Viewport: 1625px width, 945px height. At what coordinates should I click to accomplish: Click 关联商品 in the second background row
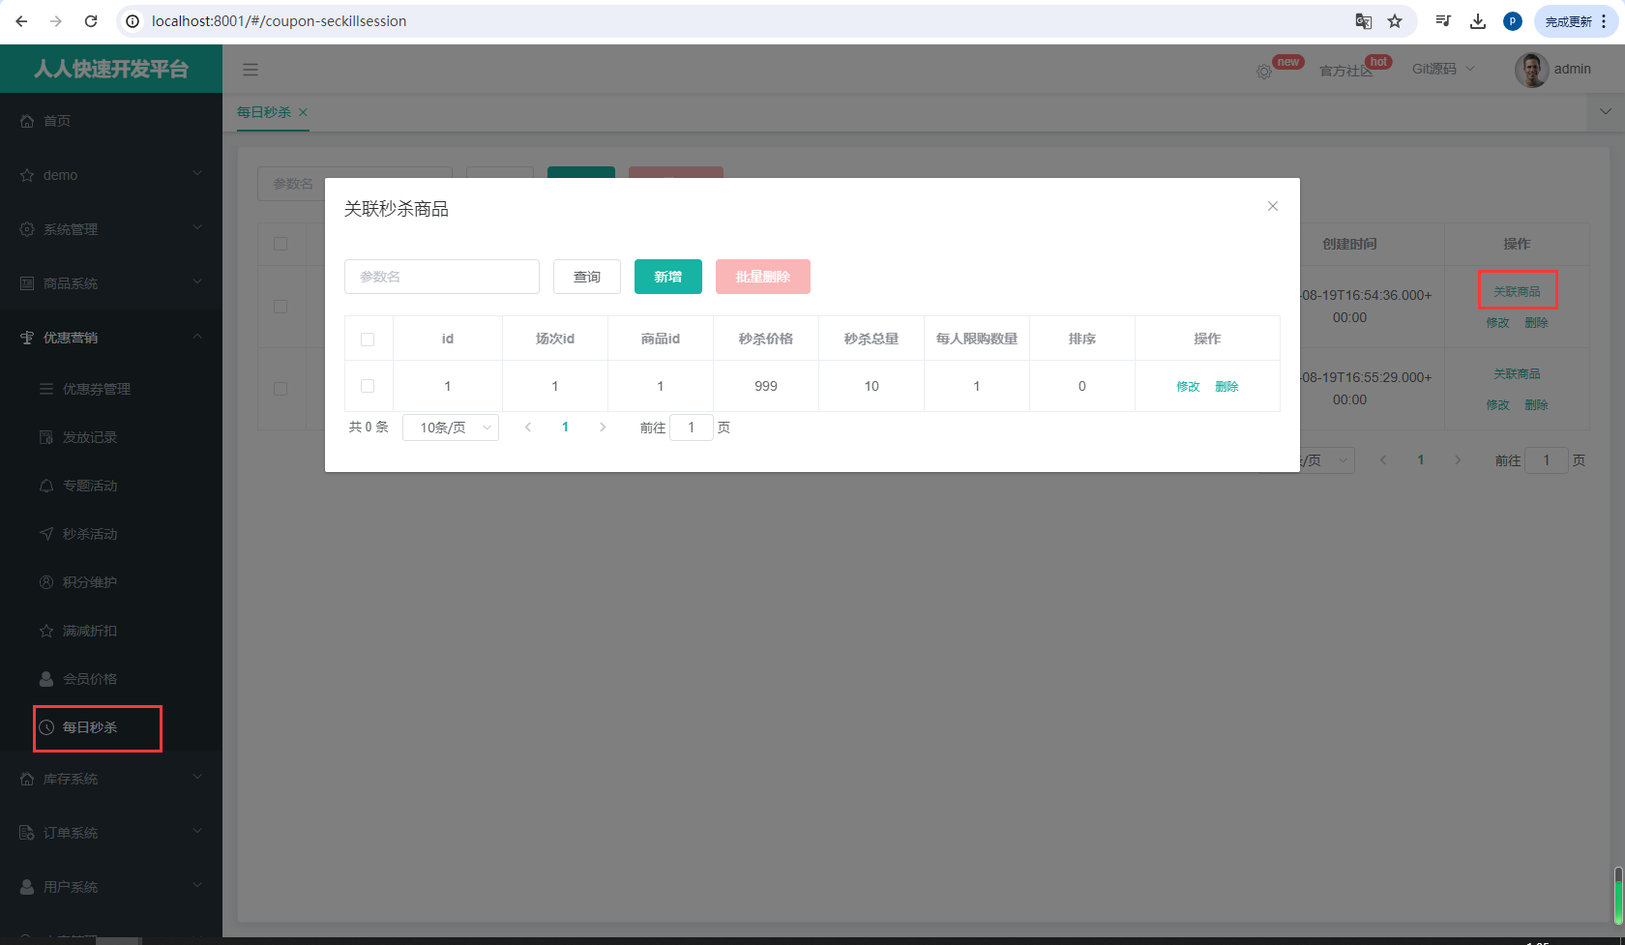point(1517,373)
